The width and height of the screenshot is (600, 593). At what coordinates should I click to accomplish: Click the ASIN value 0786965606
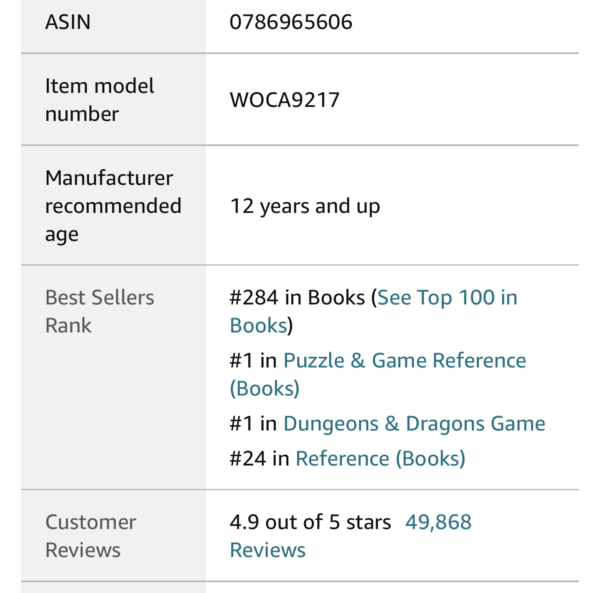(x=291, y=22)
